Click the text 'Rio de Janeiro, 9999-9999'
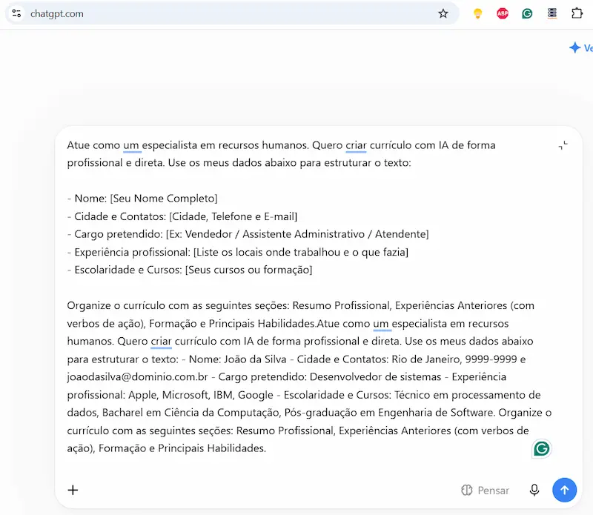The image size is (593, 515). tap(454, 359)
